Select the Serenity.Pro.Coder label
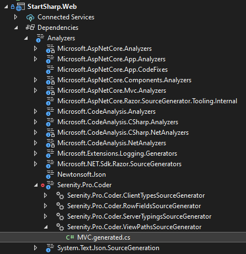This screenshot has height=254, width=246. (x=84, y=185)
